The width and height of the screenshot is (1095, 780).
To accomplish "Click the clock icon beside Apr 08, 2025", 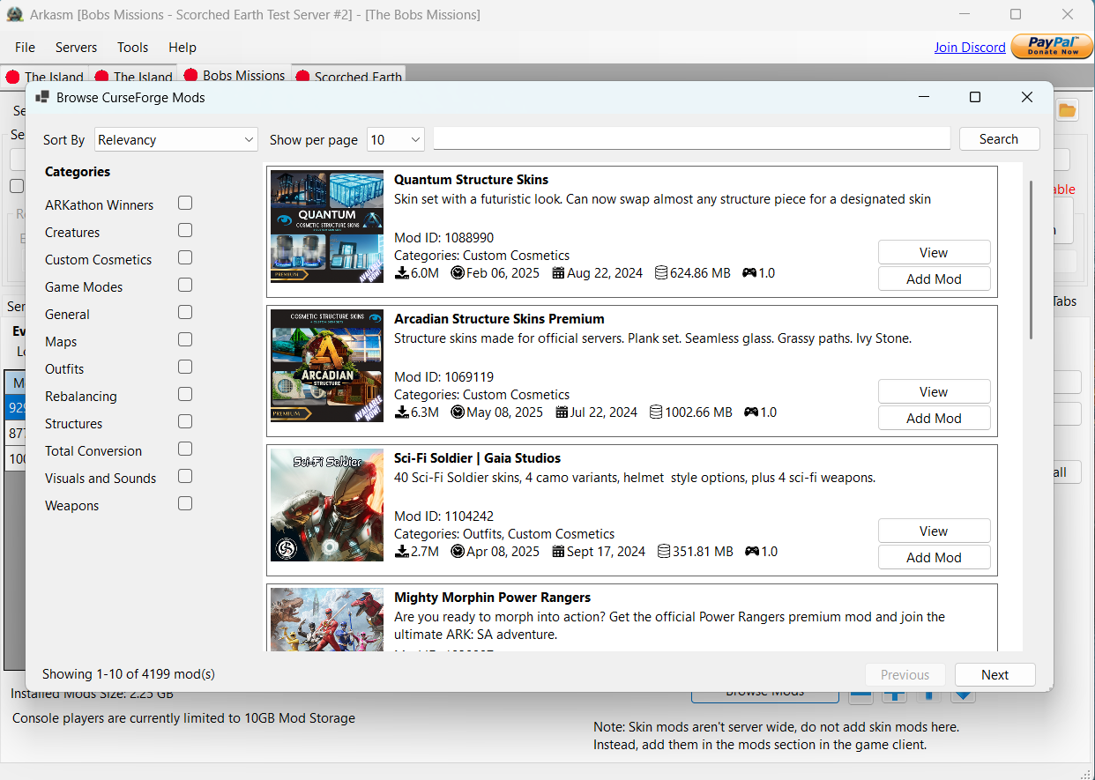I will [458, 552].
